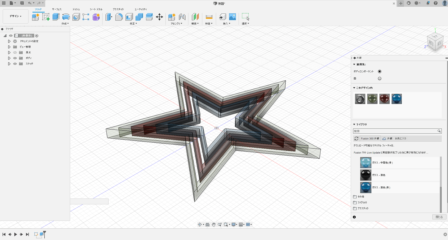Open the Fusion 360 Appearances library tab
The image size is (448, 240).
[370, 139]
